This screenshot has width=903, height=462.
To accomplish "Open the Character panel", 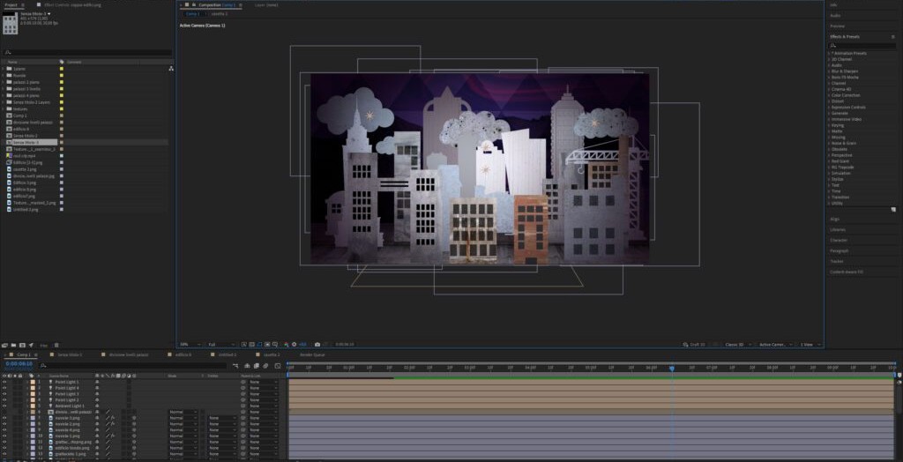I will [x=839, y=240].
